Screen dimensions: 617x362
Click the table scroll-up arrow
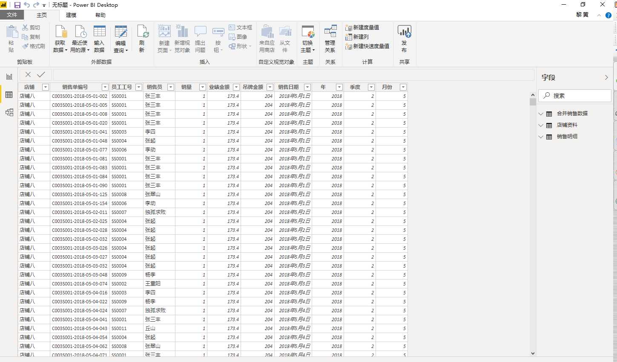coord(533,95)
